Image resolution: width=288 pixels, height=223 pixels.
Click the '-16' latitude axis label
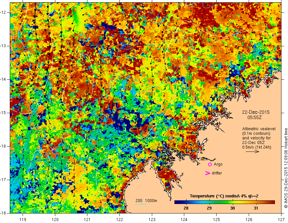click(3, 146)
